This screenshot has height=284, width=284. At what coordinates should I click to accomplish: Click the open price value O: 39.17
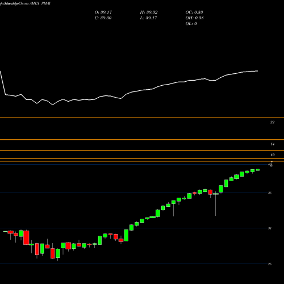click(x=103, y=12)
